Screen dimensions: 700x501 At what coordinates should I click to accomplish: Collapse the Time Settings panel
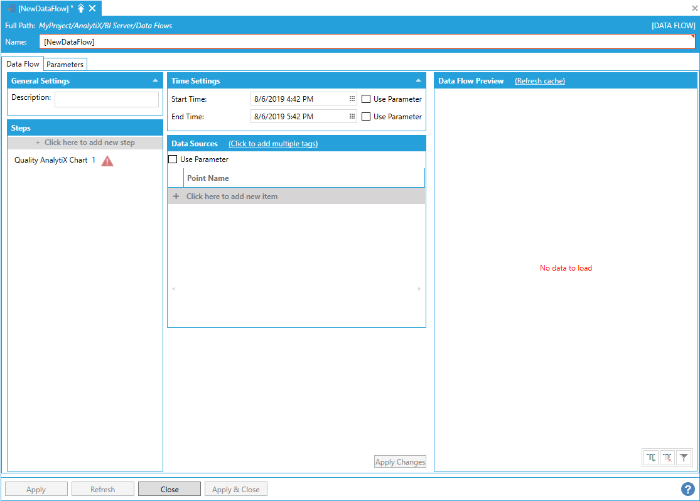418,81
